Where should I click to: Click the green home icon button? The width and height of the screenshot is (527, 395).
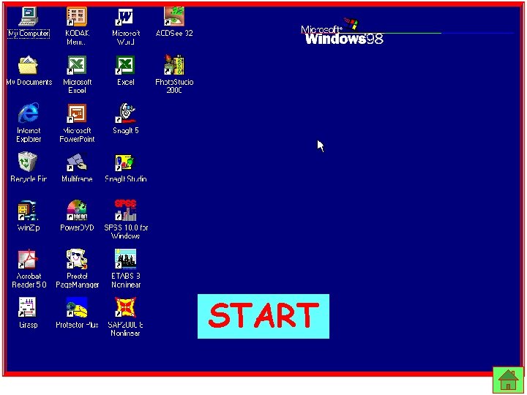508,380
